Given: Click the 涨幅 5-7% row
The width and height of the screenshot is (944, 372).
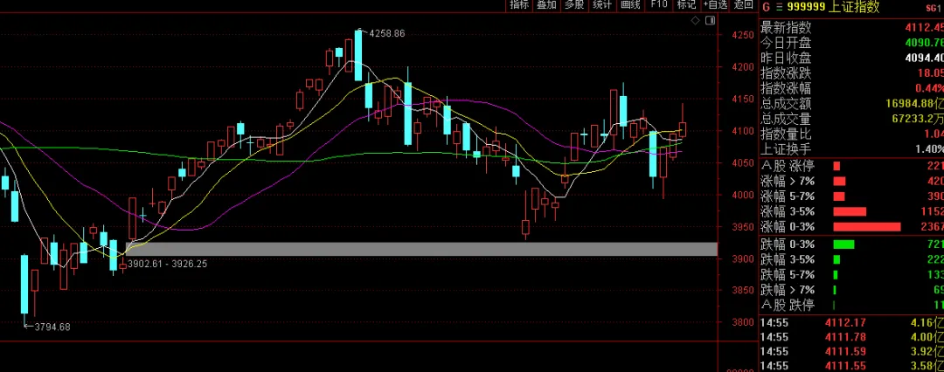Looking at the screenshot, I should 851,196.
